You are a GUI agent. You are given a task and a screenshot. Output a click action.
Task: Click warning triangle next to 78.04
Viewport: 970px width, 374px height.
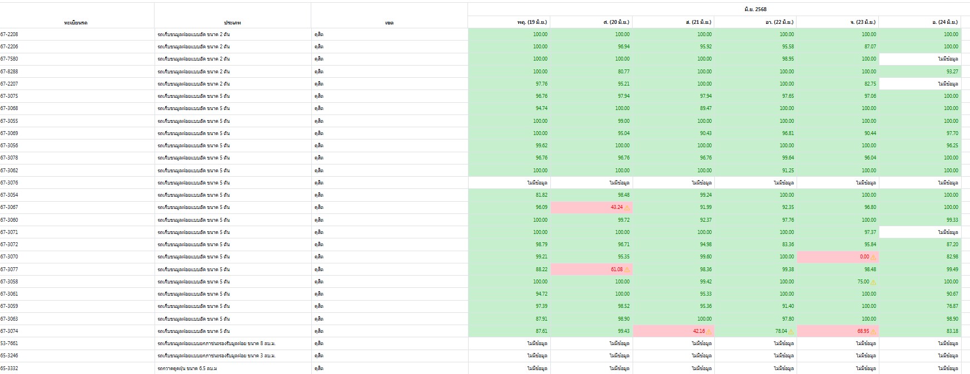click(x=791, y=331)
